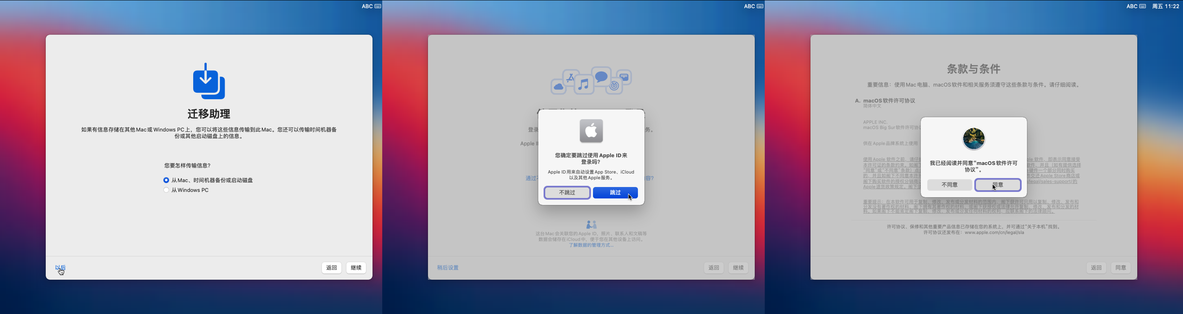Click 同意 in the license confirmation dialog
Image resolution: width=1183 pixels, height=314 pixels.
(x=998, y=185)
